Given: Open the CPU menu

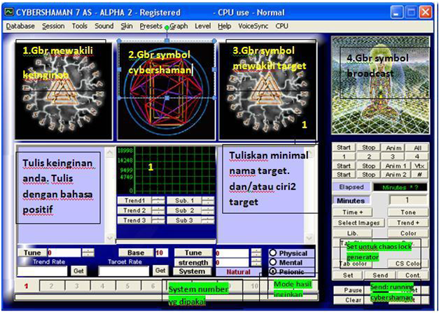Looking at the screenshot, I should [x=281, y=27].
